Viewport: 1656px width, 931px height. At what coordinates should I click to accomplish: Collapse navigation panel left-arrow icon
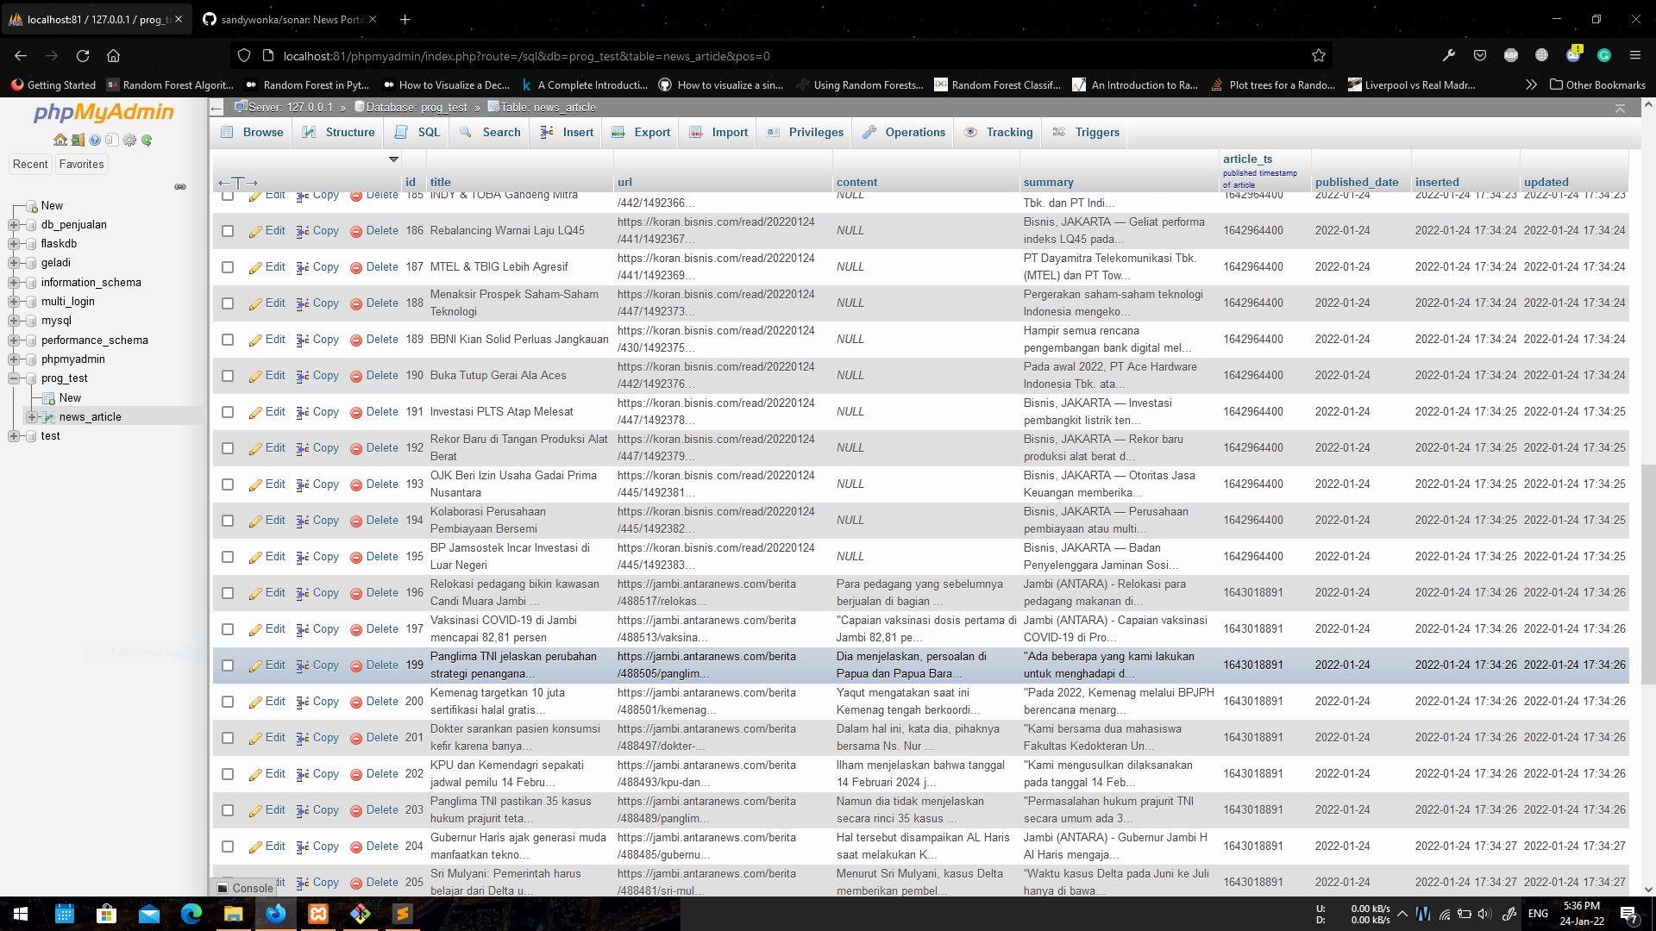click(x=216, y=108)
